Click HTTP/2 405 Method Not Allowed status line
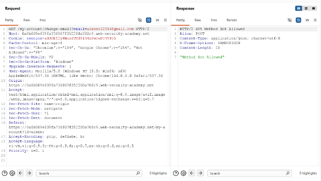The image size is (321, 181). click(x=212, y=29)
